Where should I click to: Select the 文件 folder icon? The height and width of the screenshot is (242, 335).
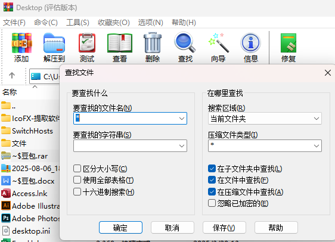(x=6, y=142)
